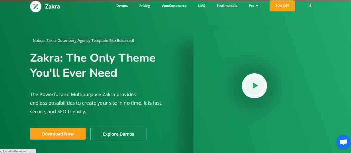Play the Zakra intro video

pos(254,86)
